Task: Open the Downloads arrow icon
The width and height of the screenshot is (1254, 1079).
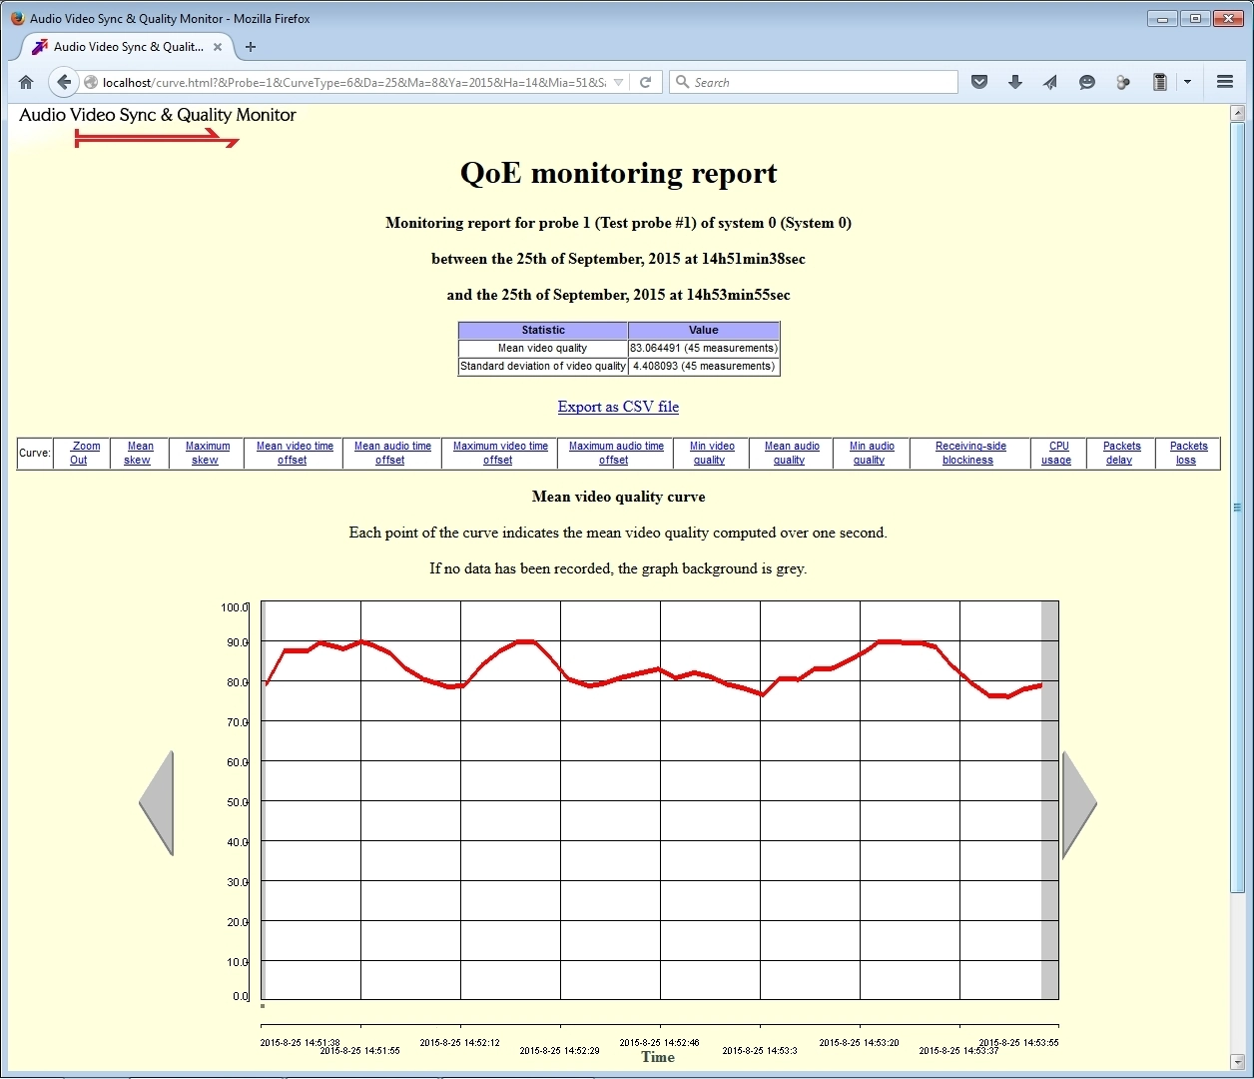Action: 1014,82
